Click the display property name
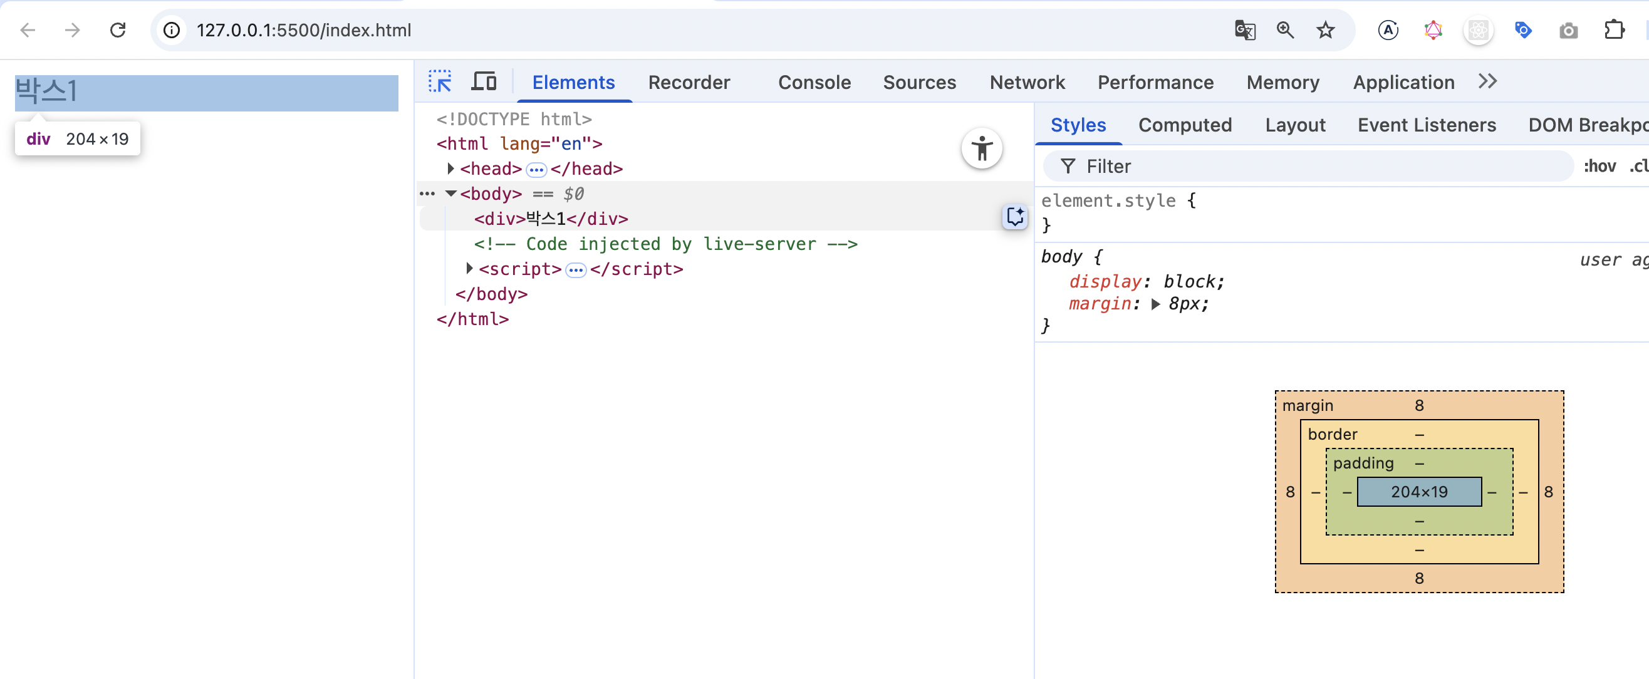This screenshot has height=679, width=1649. tap(1105, 282)
